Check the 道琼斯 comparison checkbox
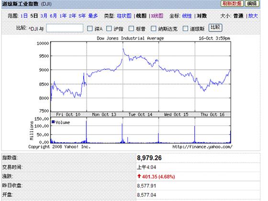This screenshot has height=201, width=268. (x=185, y=28)
